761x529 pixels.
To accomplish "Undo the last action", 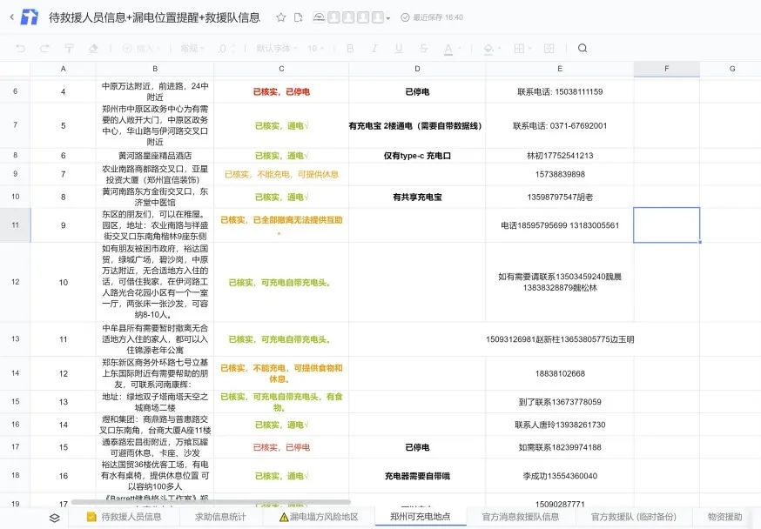I will click(x=20, y=48).
